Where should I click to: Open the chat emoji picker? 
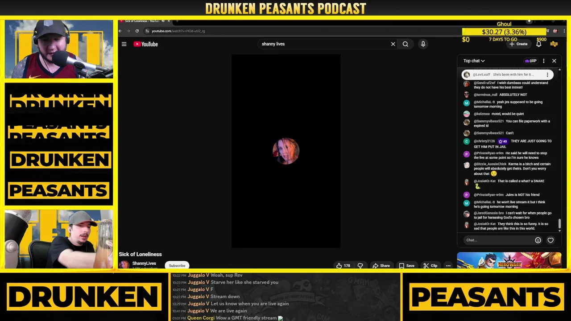538,240
